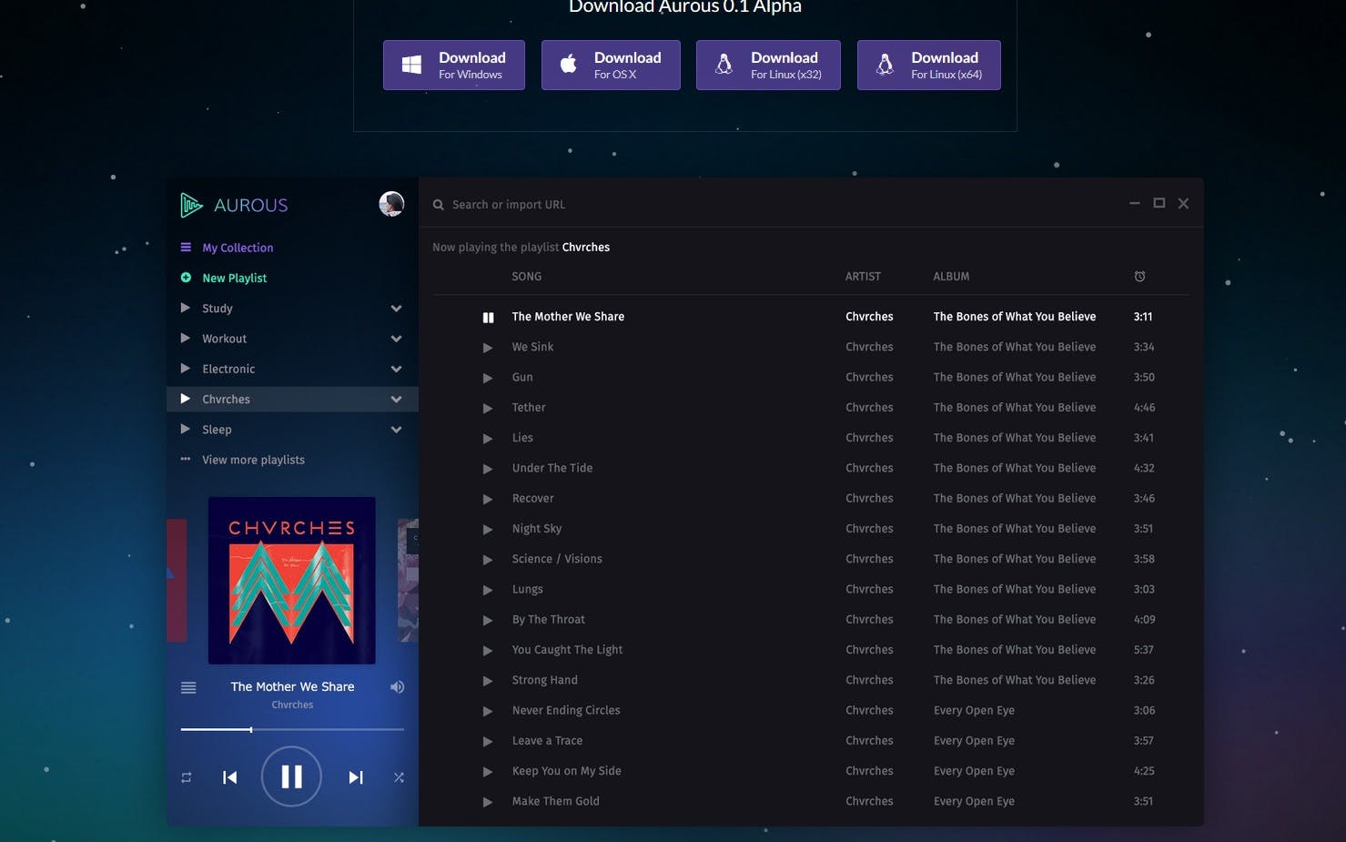Expand the Sleep playlist chevron
Viewport: 1346px width, 842px height.
coord(396,430)
